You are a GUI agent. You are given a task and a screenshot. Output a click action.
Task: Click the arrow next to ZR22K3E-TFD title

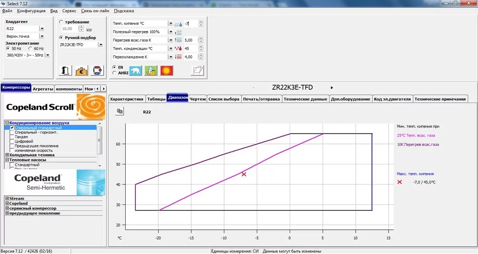[332, 88]
